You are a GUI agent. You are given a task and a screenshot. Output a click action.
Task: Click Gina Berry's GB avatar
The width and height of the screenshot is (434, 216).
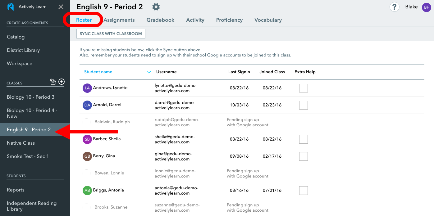[87, 156]
